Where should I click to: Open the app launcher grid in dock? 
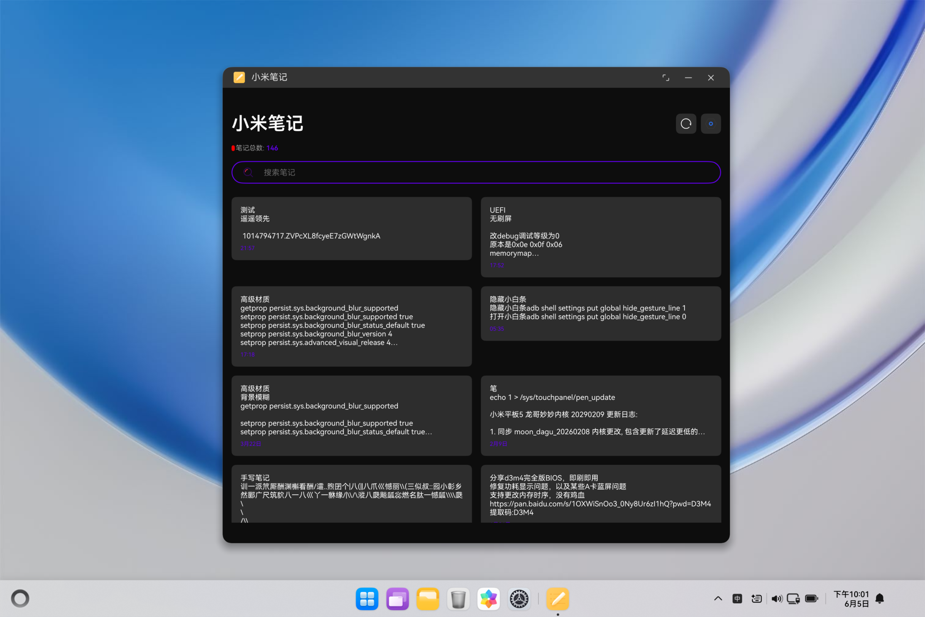click(x=367, y=599)
